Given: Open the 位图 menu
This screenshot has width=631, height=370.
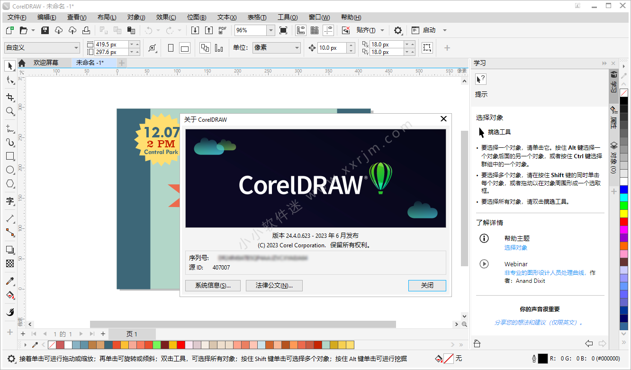Looking at the screenshot, I should click(x=196, y=17).
